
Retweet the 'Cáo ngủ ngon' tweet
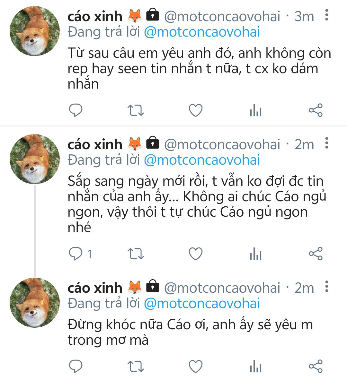(136, 254)
